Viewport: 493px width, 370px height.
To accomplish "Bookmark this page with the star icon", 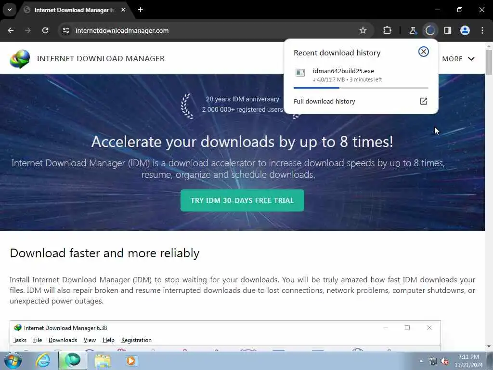I will pos(363,30).
